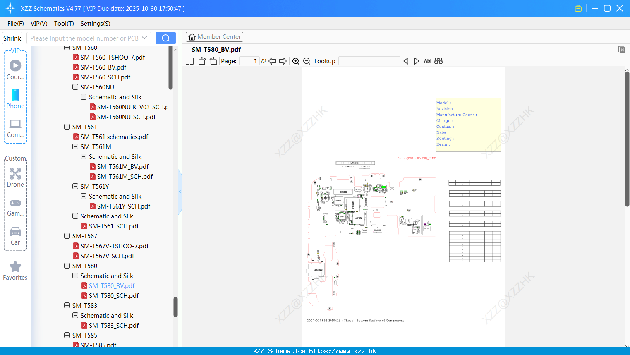Open SM-T567V_SCH.pdf file
The height and width of the screenshot is (355, 630).
pos(107,256)
